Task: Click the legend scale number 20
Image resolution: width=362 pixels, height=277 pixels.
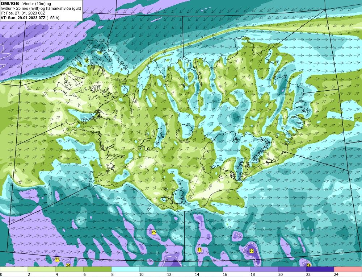Action: coord(280,275)
